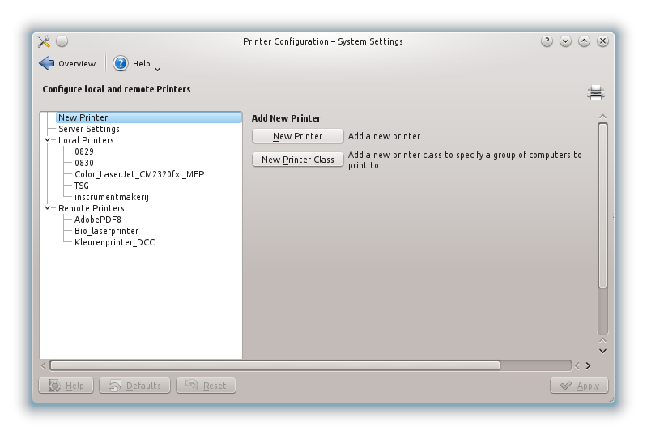This screenshot has height=435, width=647.
Task: Click the Defaults button at bottom
Action: [x=135, y=386]
